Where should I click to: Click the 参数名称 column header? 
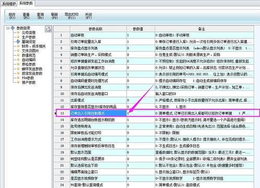98,29
